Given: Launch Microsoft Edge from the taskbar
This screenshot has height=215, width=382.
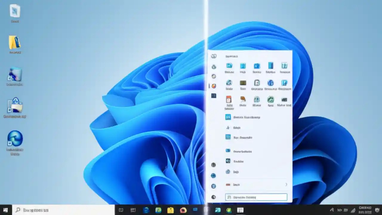Looking at the screenshot, I should (x=146, y=211).
